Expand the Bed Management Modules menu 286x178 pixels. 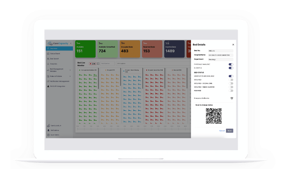(x=57, y=70)
